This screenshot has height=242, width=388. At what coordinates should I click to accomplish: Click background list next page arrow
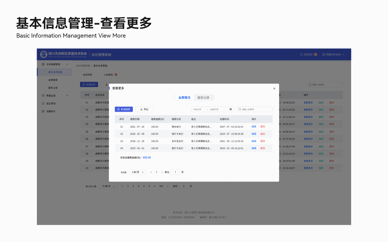tap(168, 186)
